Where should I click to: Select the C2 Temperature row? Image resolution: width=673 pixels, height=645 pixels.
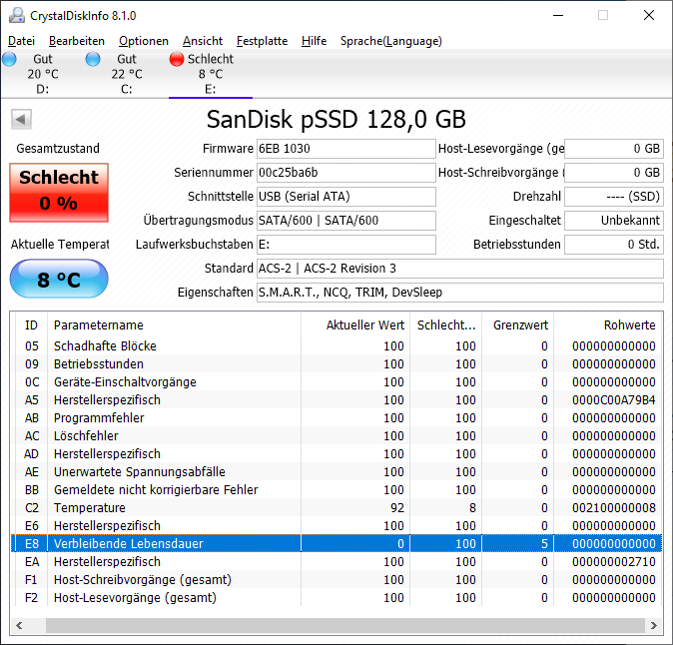pyautogui.click(x=336, y=508)
